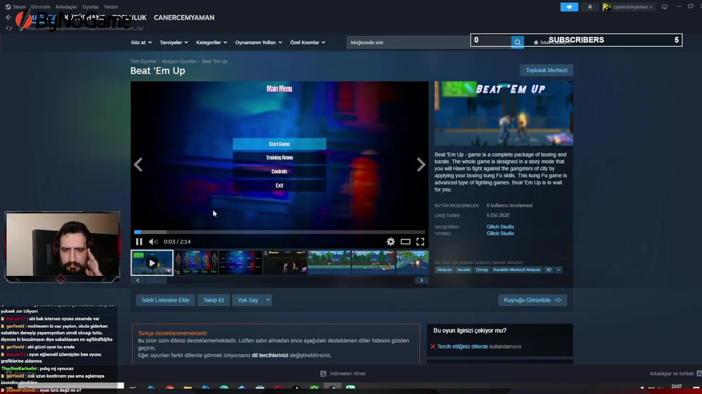Open the Yardım menu
Viewport: 702px width, 394px height.
click(111, 7)
